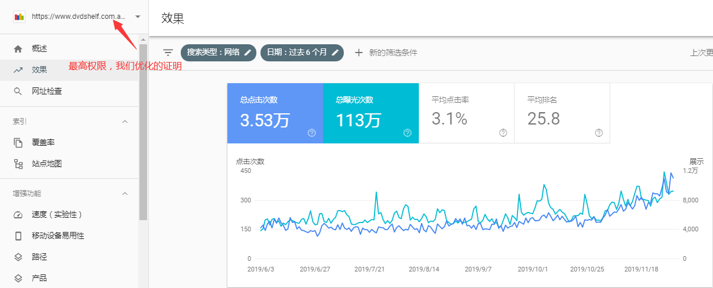This screenshot has width=713, height=288.
Task: Click help icon on 总点击次数 card
Action: tap(312, 133)
